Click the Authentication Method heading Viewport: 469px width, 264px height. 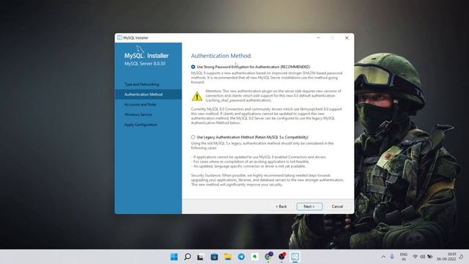[221, 56]
